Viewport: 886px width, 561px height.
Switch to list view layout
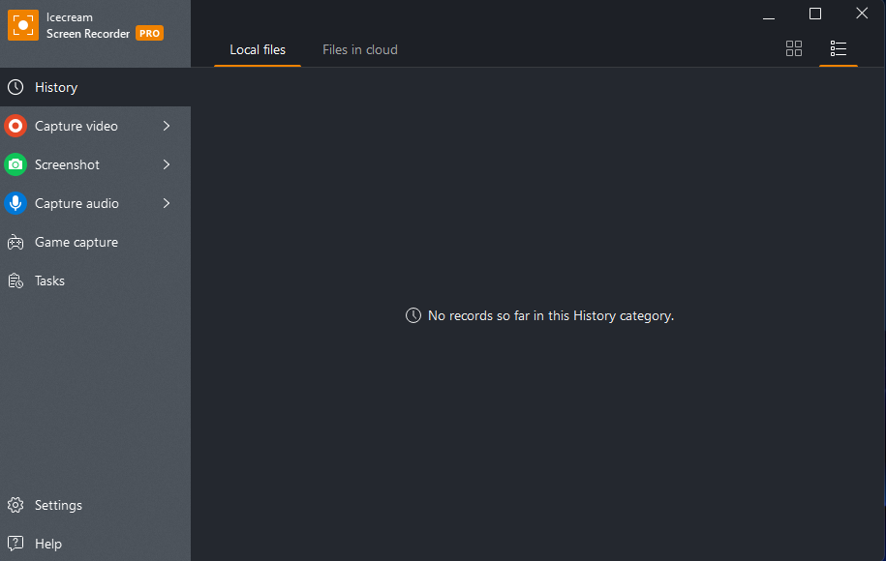838,48
